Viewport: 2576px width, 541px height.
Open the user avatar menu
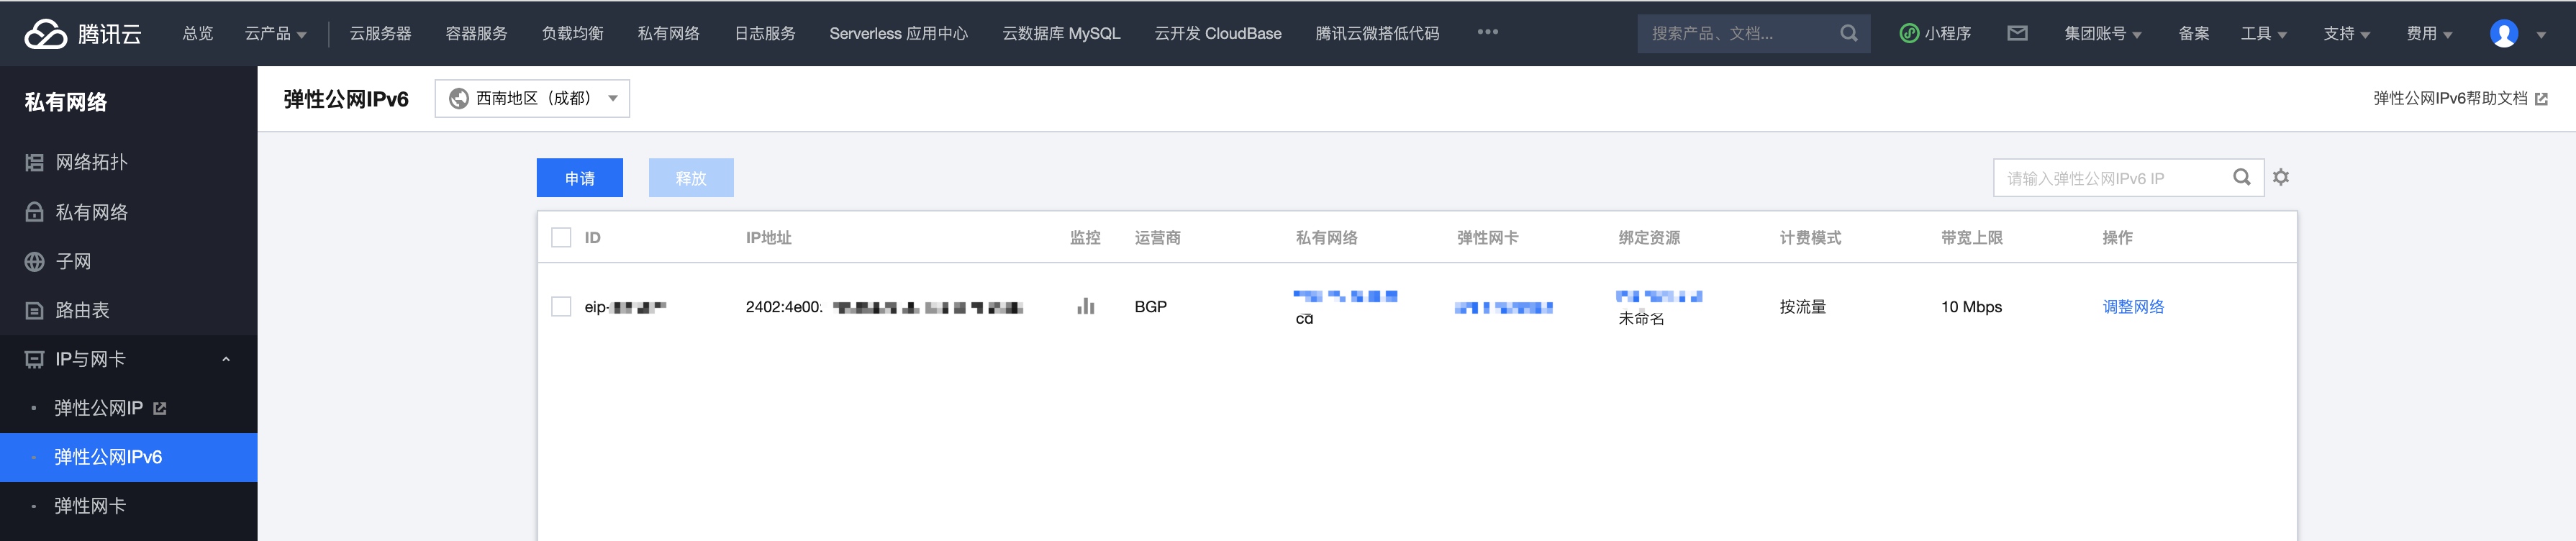coord(2503,33)
